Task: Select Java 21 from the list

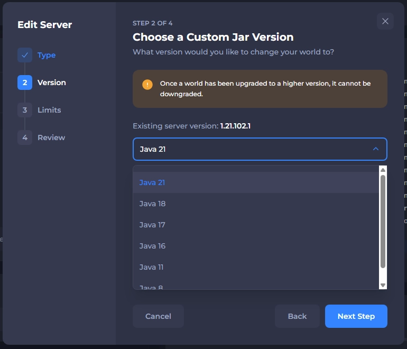Action: point(152,182)
